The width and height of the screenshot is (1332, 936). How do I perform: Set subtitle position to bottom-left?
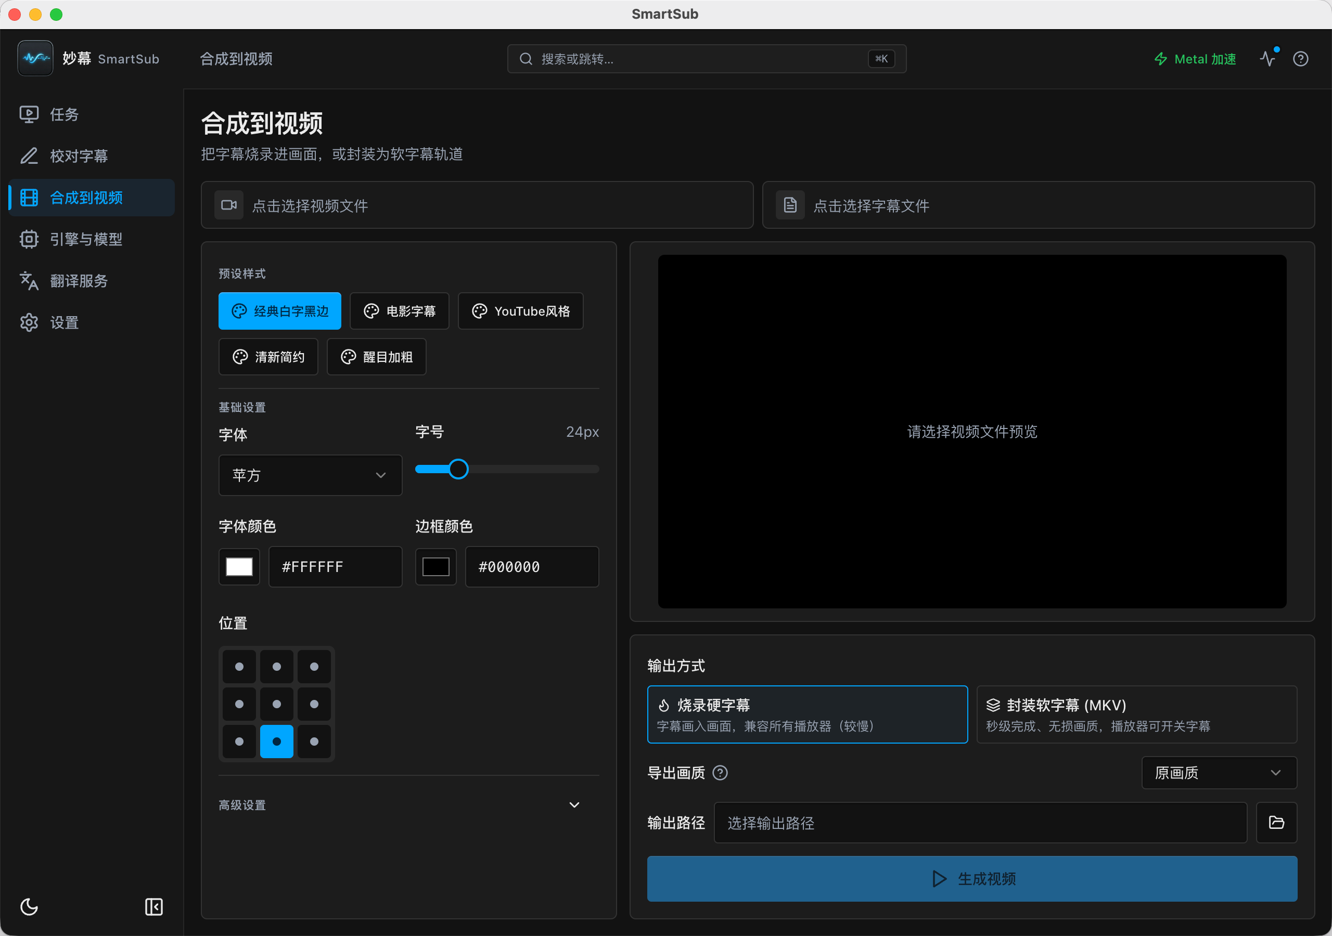pyautogui.click(x=239, y=741)
